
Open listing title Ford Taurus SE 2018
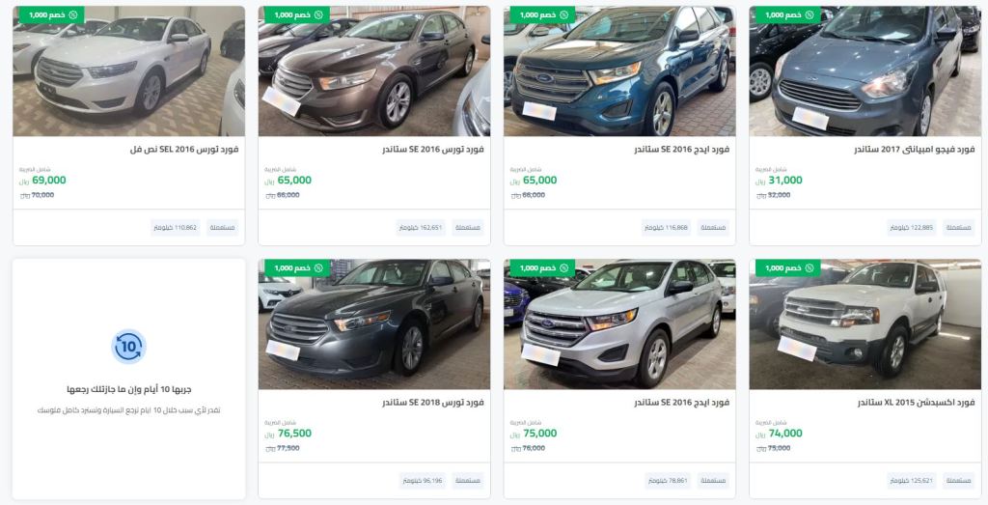coord(433,403)
